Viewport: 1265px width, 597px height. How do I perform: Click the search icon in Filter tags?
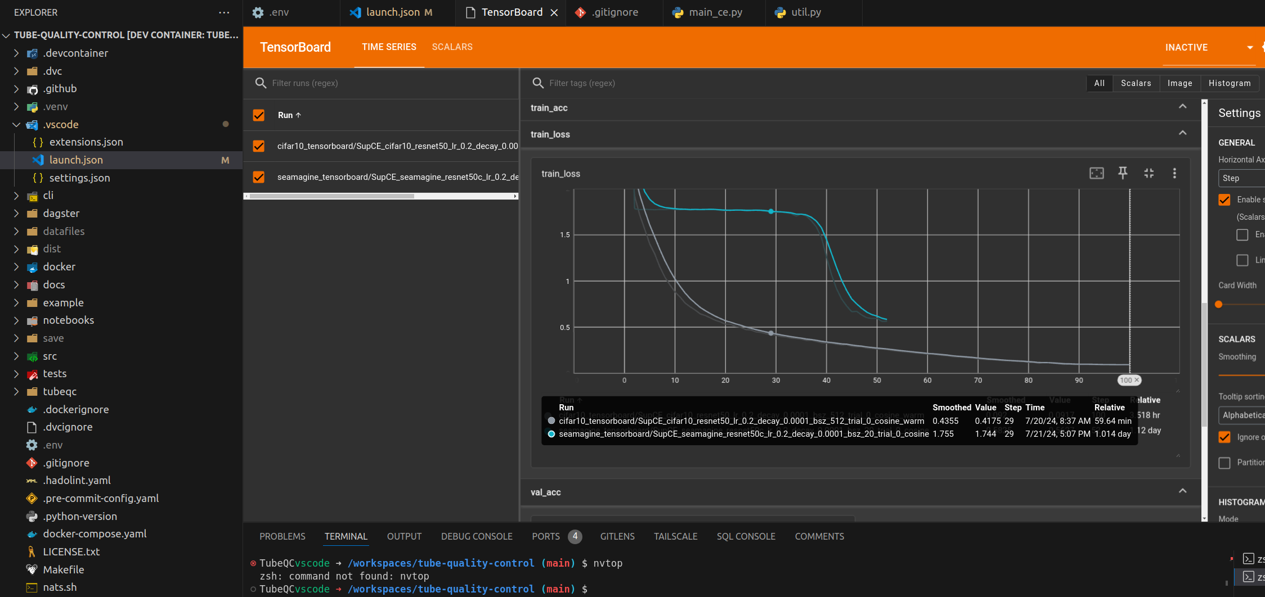tap(538, 83)
